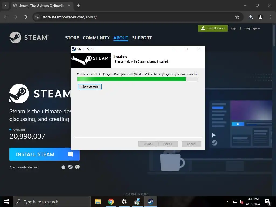Click the Next button in Steam Setup
276x207 pixels.
pyautogui.click(x=168, y=144)
